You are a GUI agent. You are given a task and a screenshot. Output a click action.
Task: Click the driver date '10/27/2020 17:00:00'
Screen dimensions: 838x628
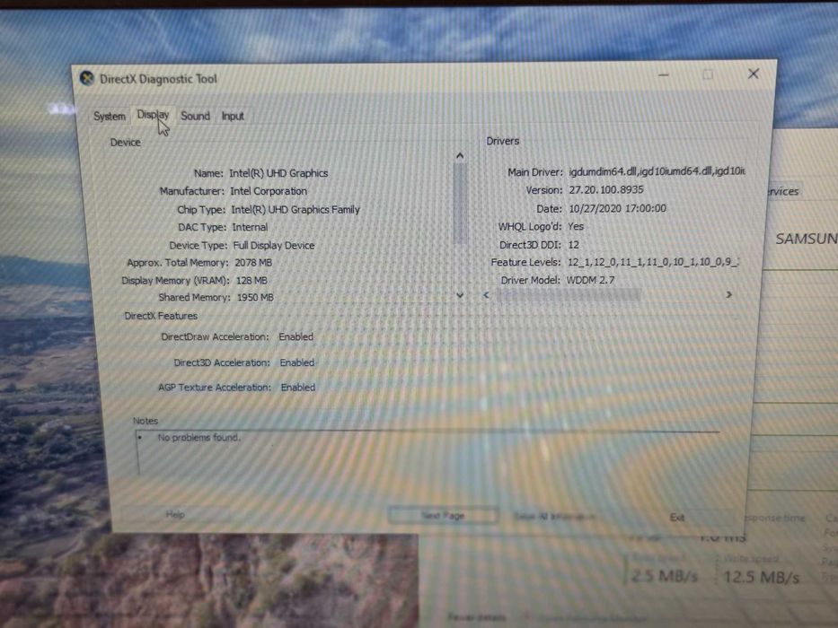coord(617,208)
